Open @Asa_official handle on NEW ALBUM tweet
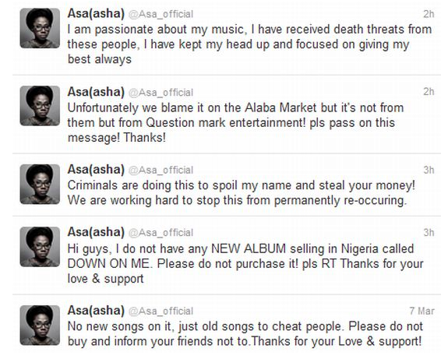Image resolution: width=448 pixels, height=359 pixels. tap(161, 233)
